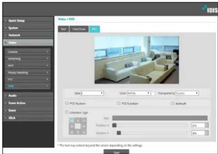Select the top-center cell of the direction position grid

(x=78, y=120)
